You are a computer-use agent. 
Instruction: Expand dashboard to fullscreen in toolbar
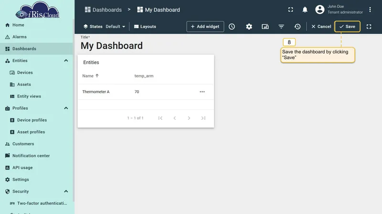pos(369,27)
